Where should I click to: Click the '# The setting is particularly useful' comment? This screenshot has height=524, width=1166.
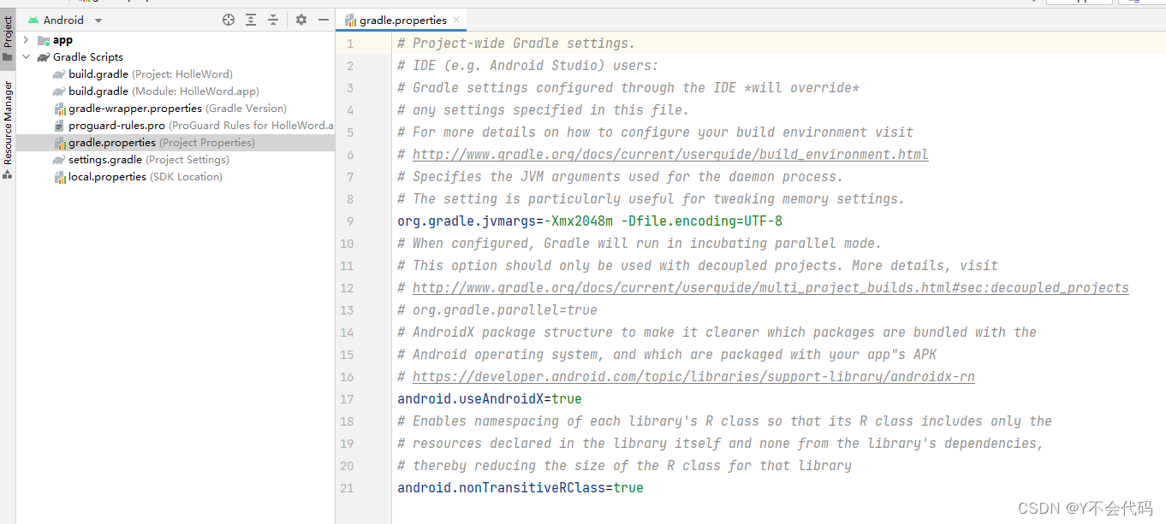[x=651, y=199]
